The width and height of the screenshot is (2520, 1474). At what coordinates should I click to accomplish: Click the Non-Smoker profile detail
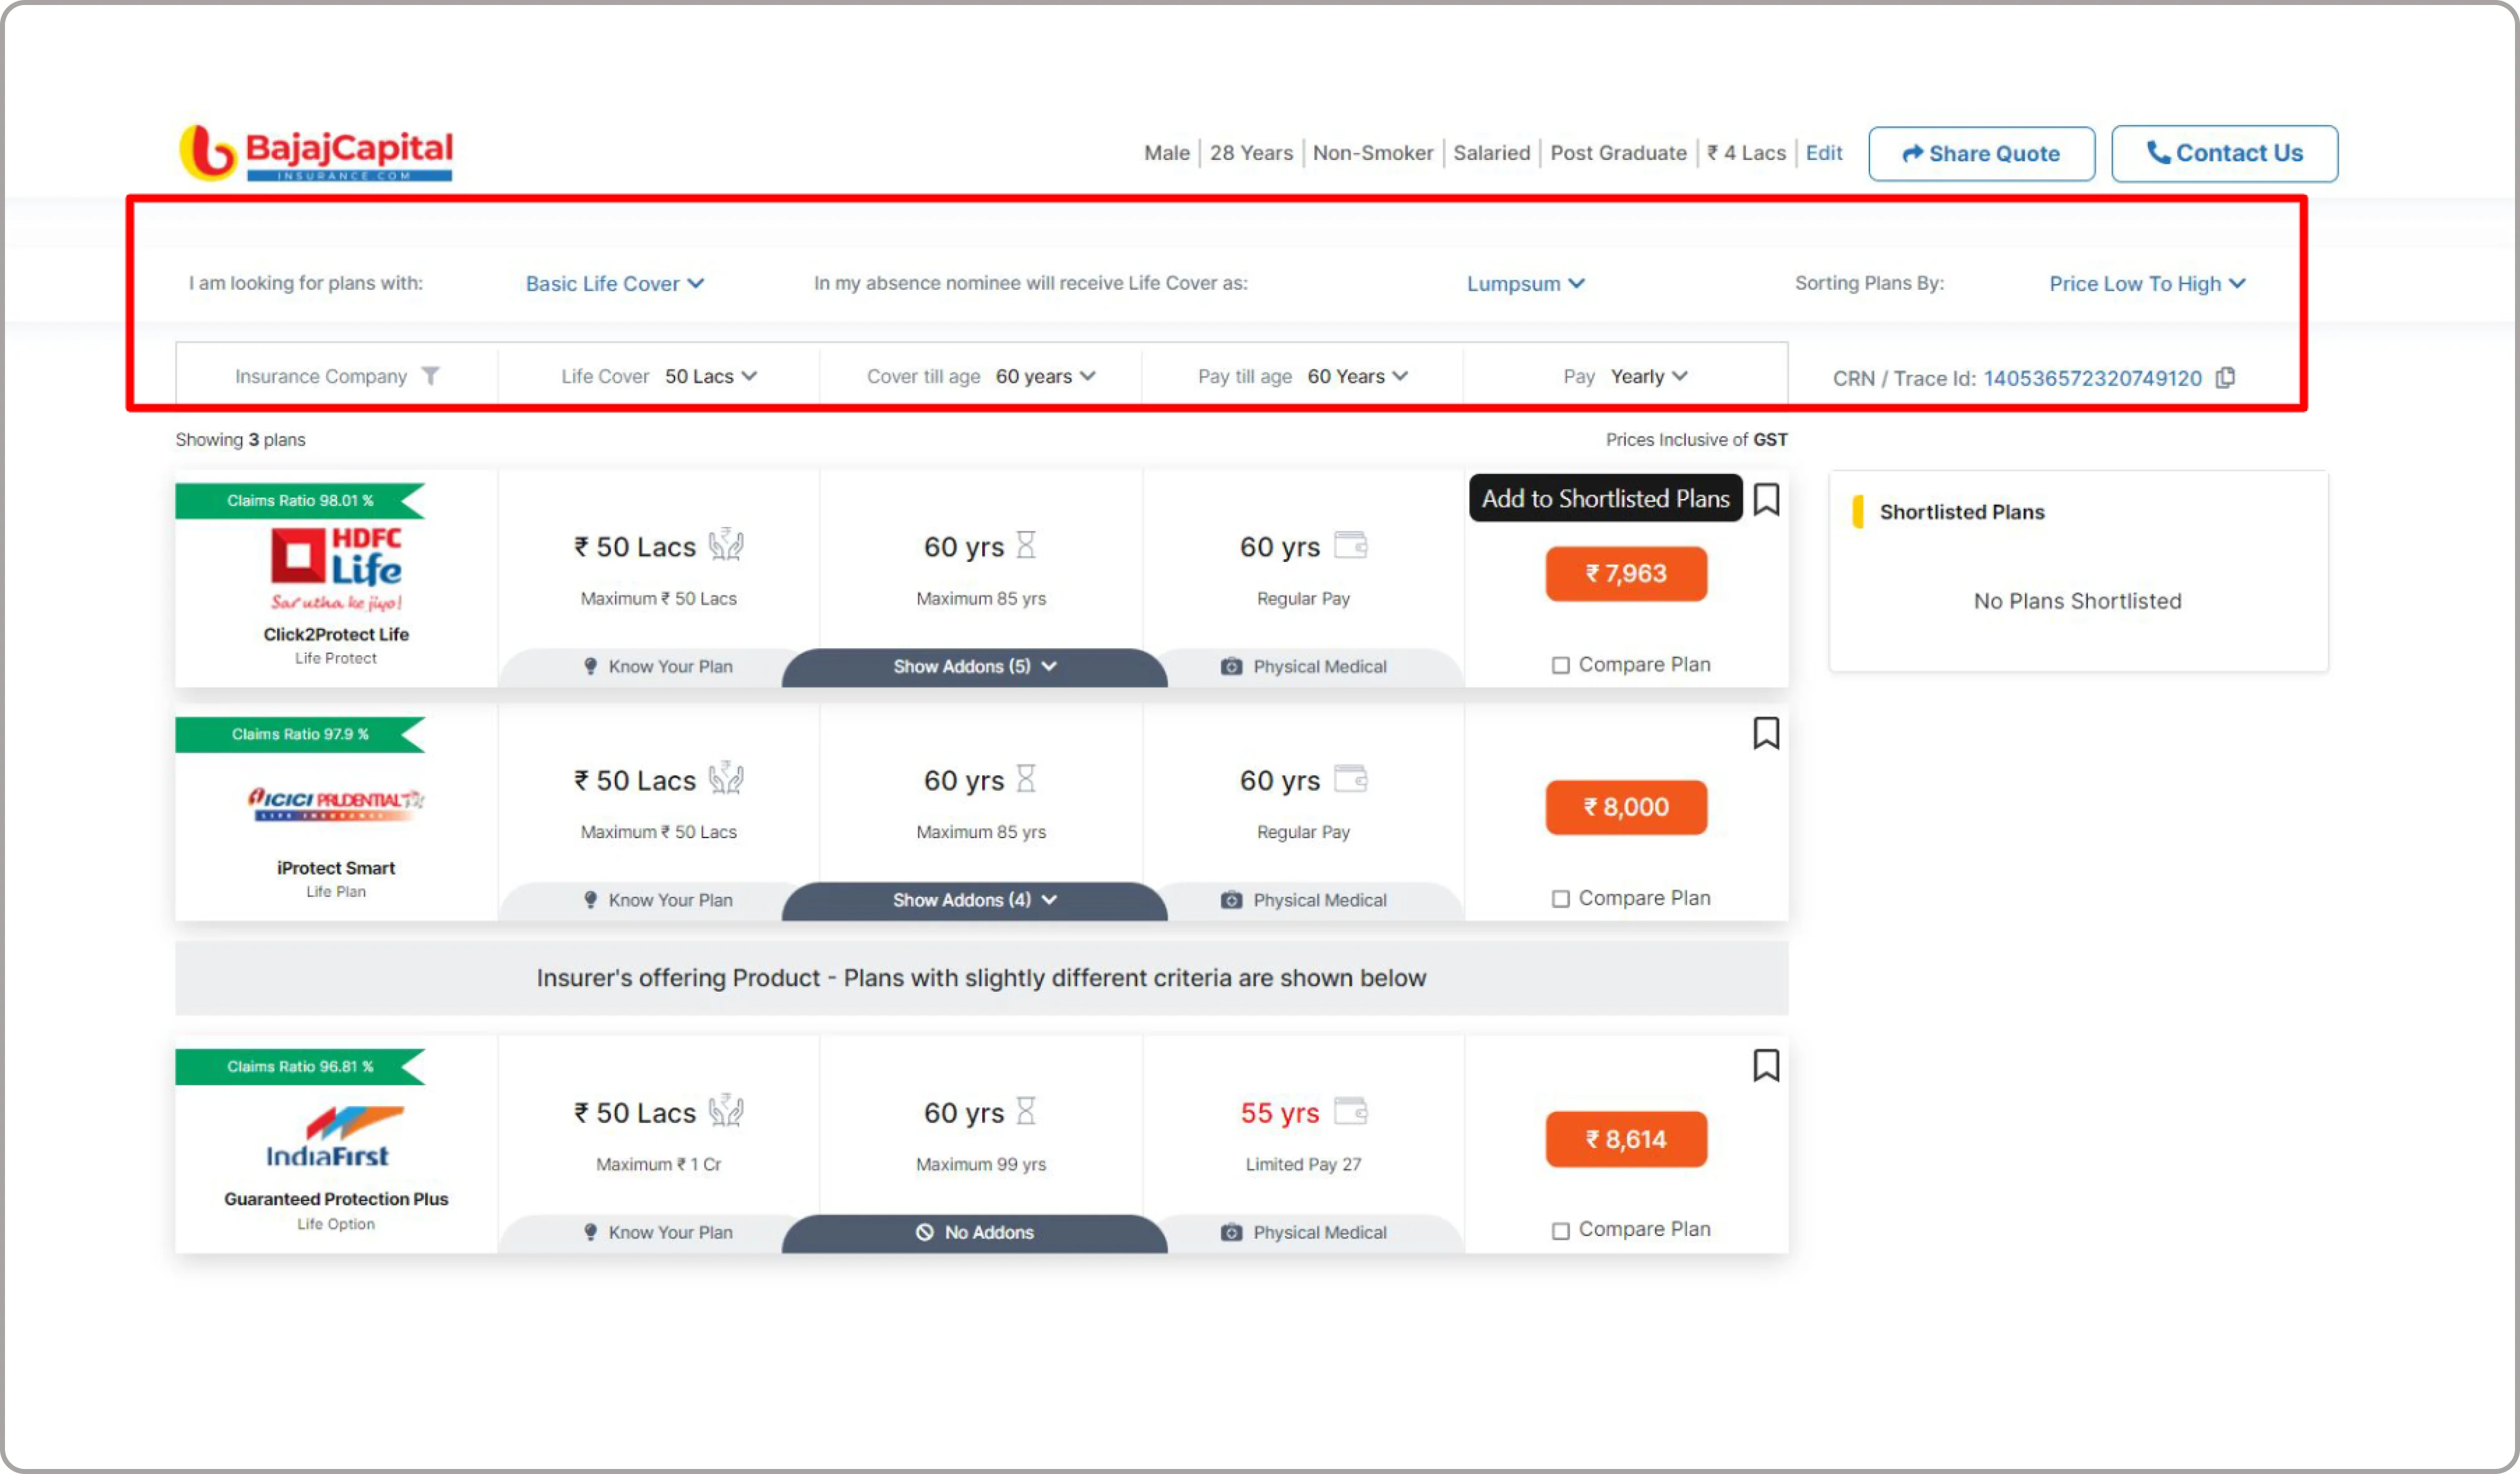tap(1373, 153)
